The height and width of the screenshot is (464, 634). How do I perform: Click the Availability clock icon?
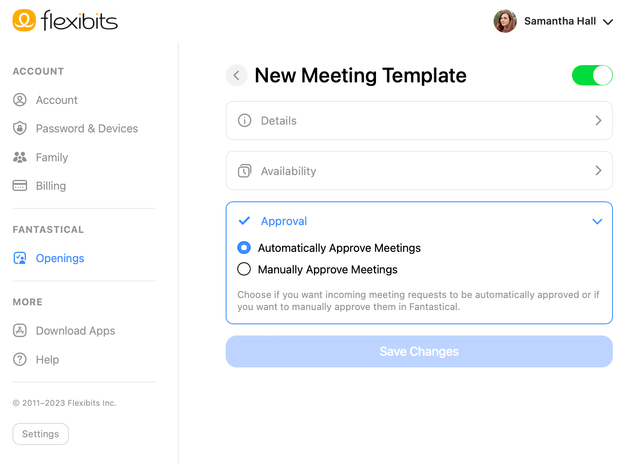(245, 171)
